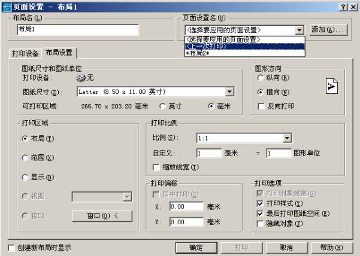The height and width of the screenshot is (256, 360).
Task: Toggle the 缩放线宽 checkbox
Action: pos(156,167)
